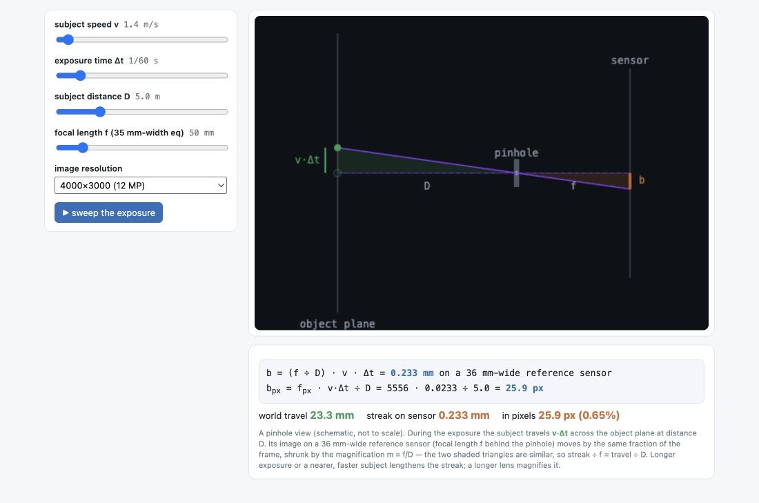
Task: Click the green "v·Δt" label in the diagram
Action: pos(307,160)
